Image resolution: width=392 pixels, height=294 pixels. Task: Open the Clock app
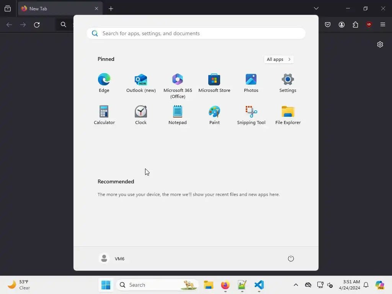[141, 115]
